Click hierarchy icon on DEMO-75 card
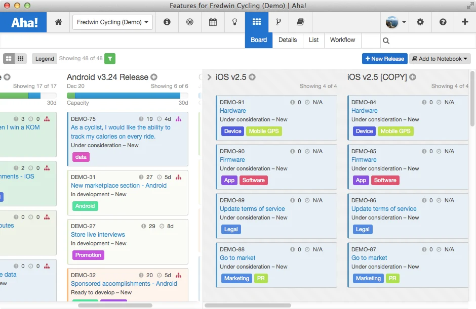This screenshot has height=309, width=476. coord(178,119)
